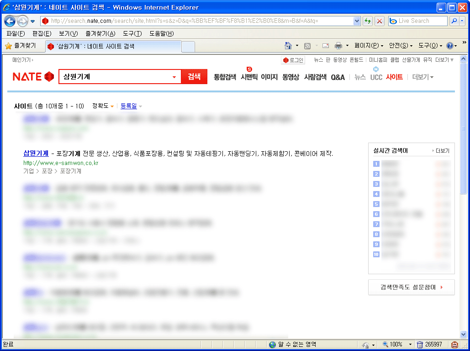The image size is (470, 351).
Task: Refresh the page using the green arrows icon
Action: [368, 21]
